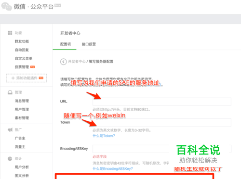Click the 推广 section header text

coord(18,130)
